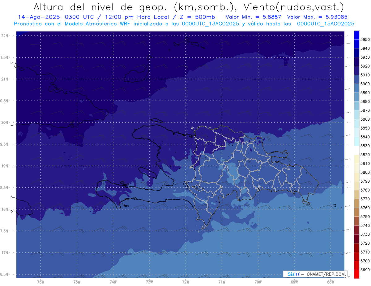371x286 pixels.
Task: Pick the bright red swatch below 5690
Action: (356, 274)
